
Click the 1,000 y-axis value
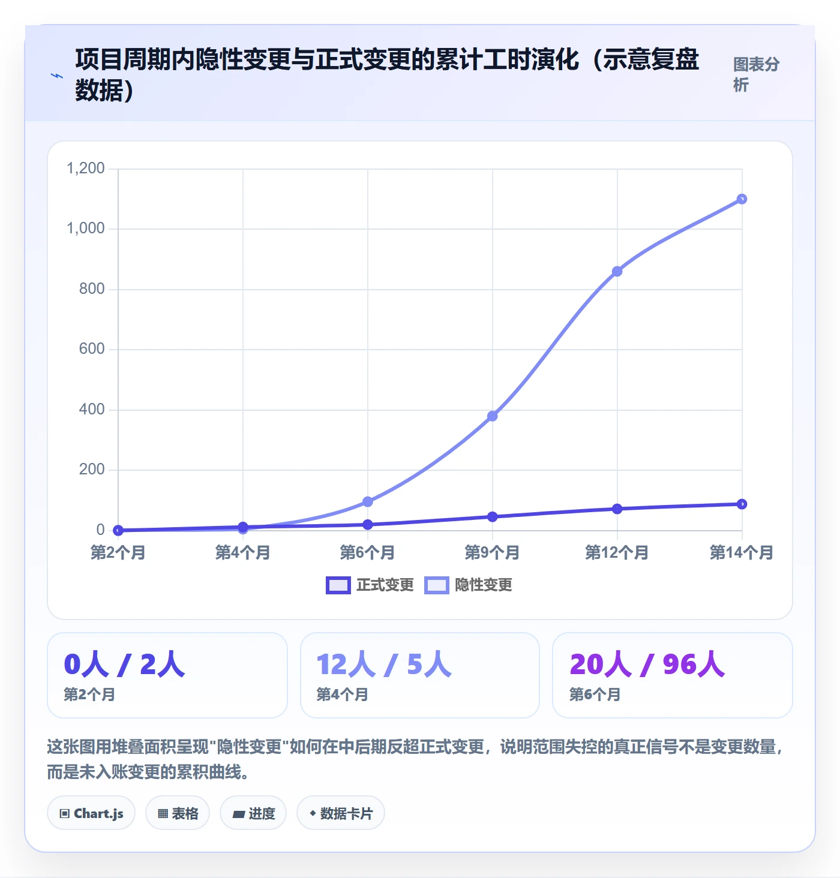pos(86,228)
